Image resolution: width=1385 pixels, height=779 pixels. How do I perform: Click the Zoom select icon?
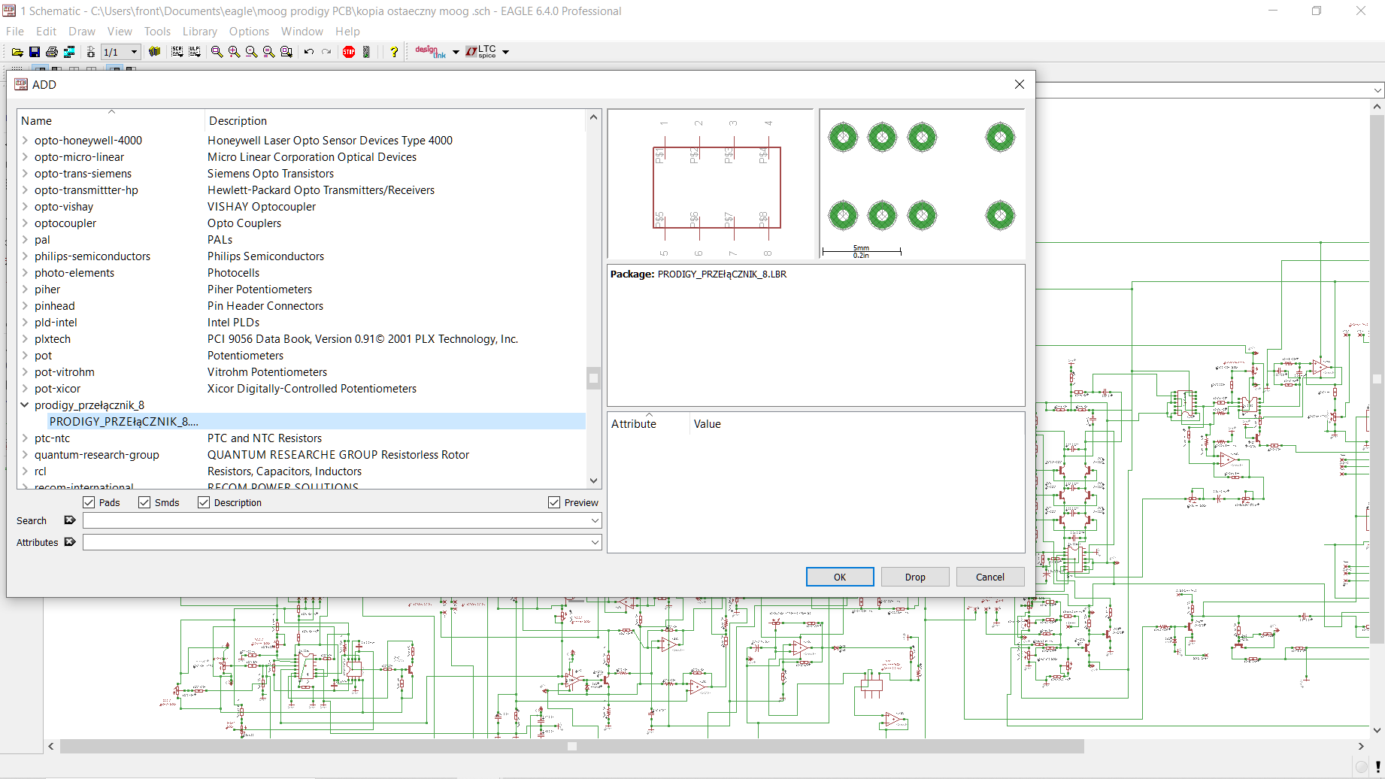pos(286,52)
